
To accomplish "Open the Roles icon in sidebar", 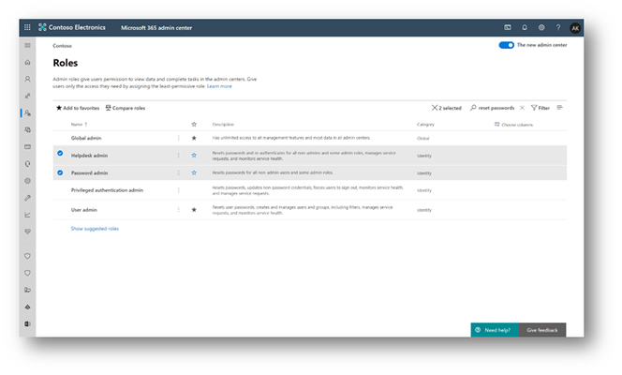I will coord(27,113).
